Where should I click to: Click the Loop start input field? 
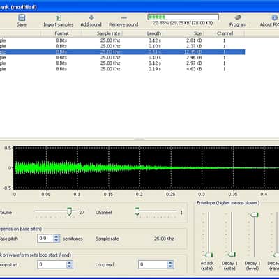52,264
